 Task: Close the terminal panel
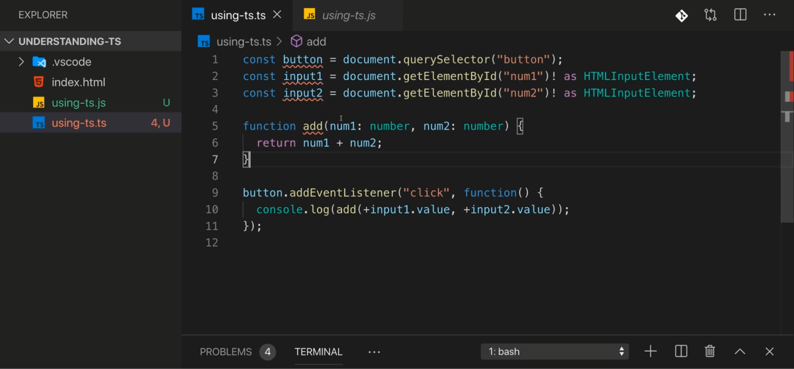click(770, 351)
